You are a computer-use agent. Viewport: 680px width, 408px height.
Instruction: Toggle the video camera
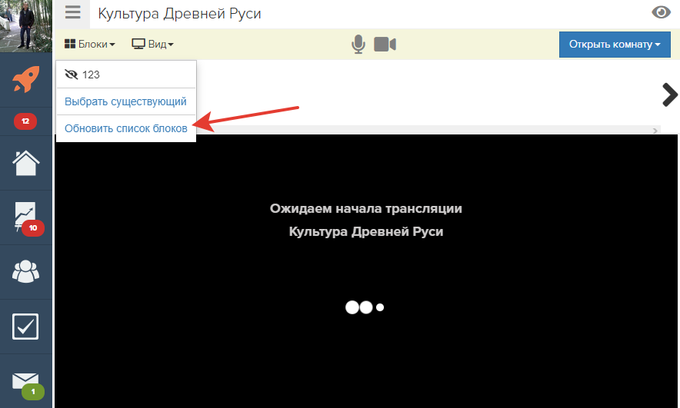click(x=385, y=44)
